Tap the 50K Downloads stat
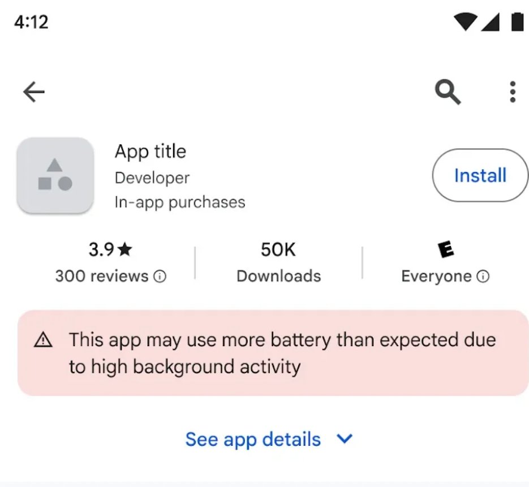The height and width of the screenshot is (487, 529). point(278,262)
